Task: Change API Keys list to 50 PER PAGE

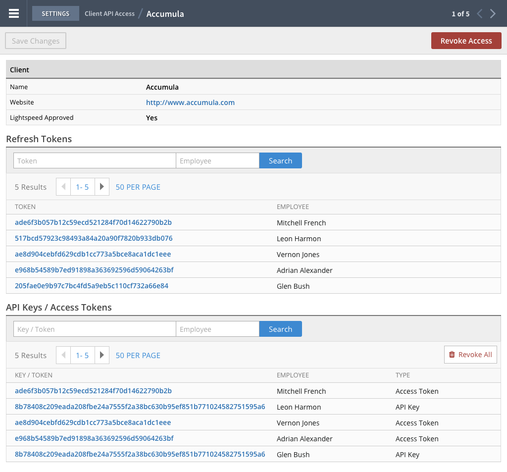Action: coord(138,355)
